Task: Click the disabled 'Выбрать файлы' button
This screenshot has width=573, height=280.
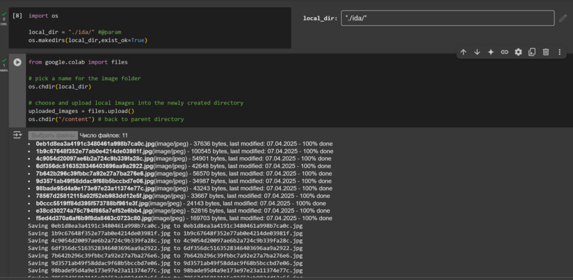Action: [52, 136]
